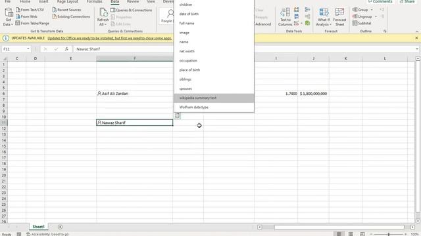
Task: Collapse the ribbon with chevron
Action: [x=416, y=31]
